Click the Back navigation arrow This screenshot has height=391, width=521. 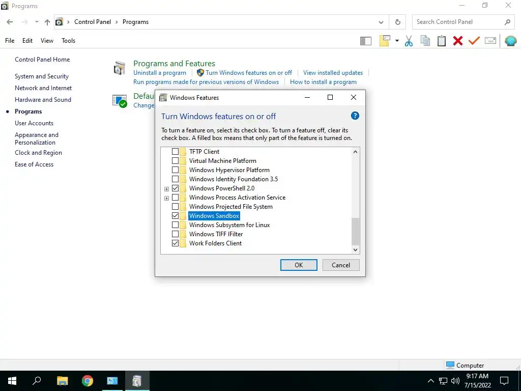(x=10, y=22)
